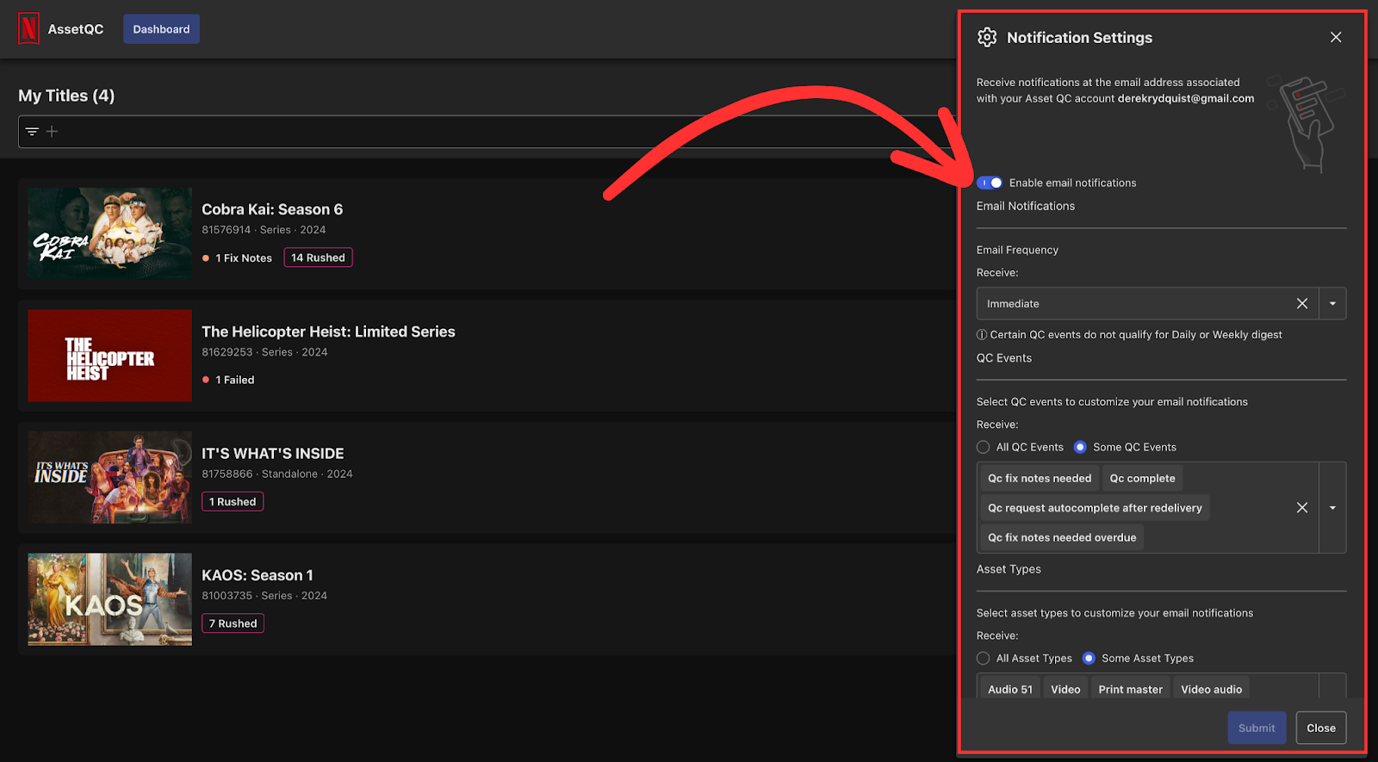Submit the notification settings

pyautogui.click(x=1257, y=728)
